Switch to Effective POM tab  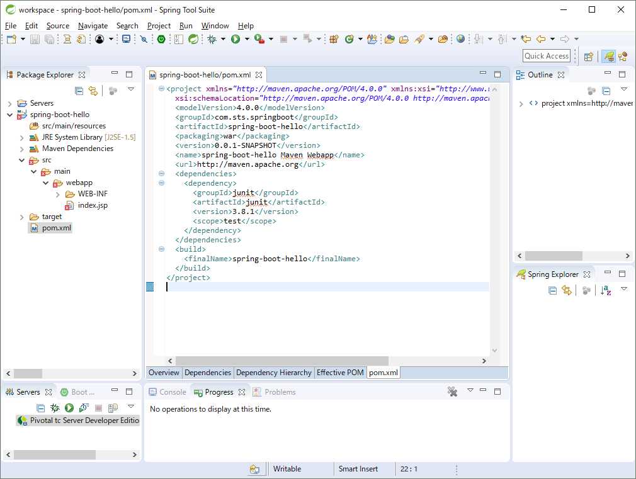340,373
